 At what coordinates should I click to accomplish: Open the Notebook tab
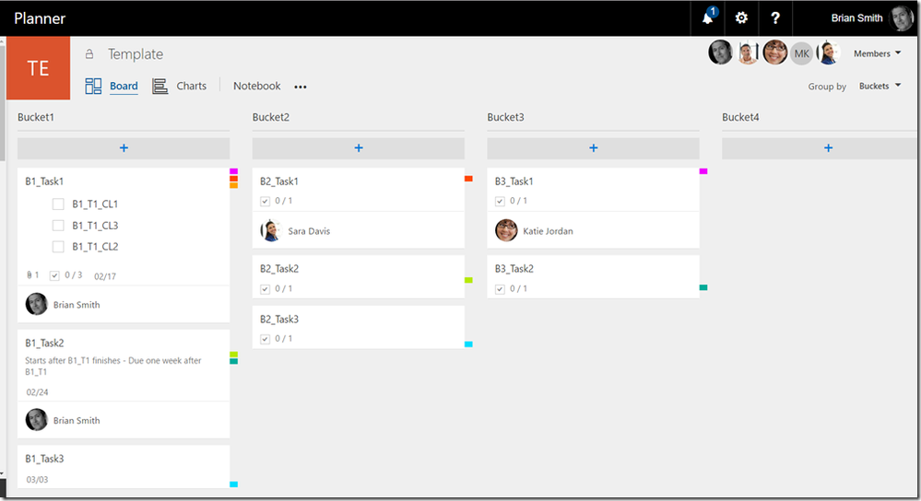point(256,86)
